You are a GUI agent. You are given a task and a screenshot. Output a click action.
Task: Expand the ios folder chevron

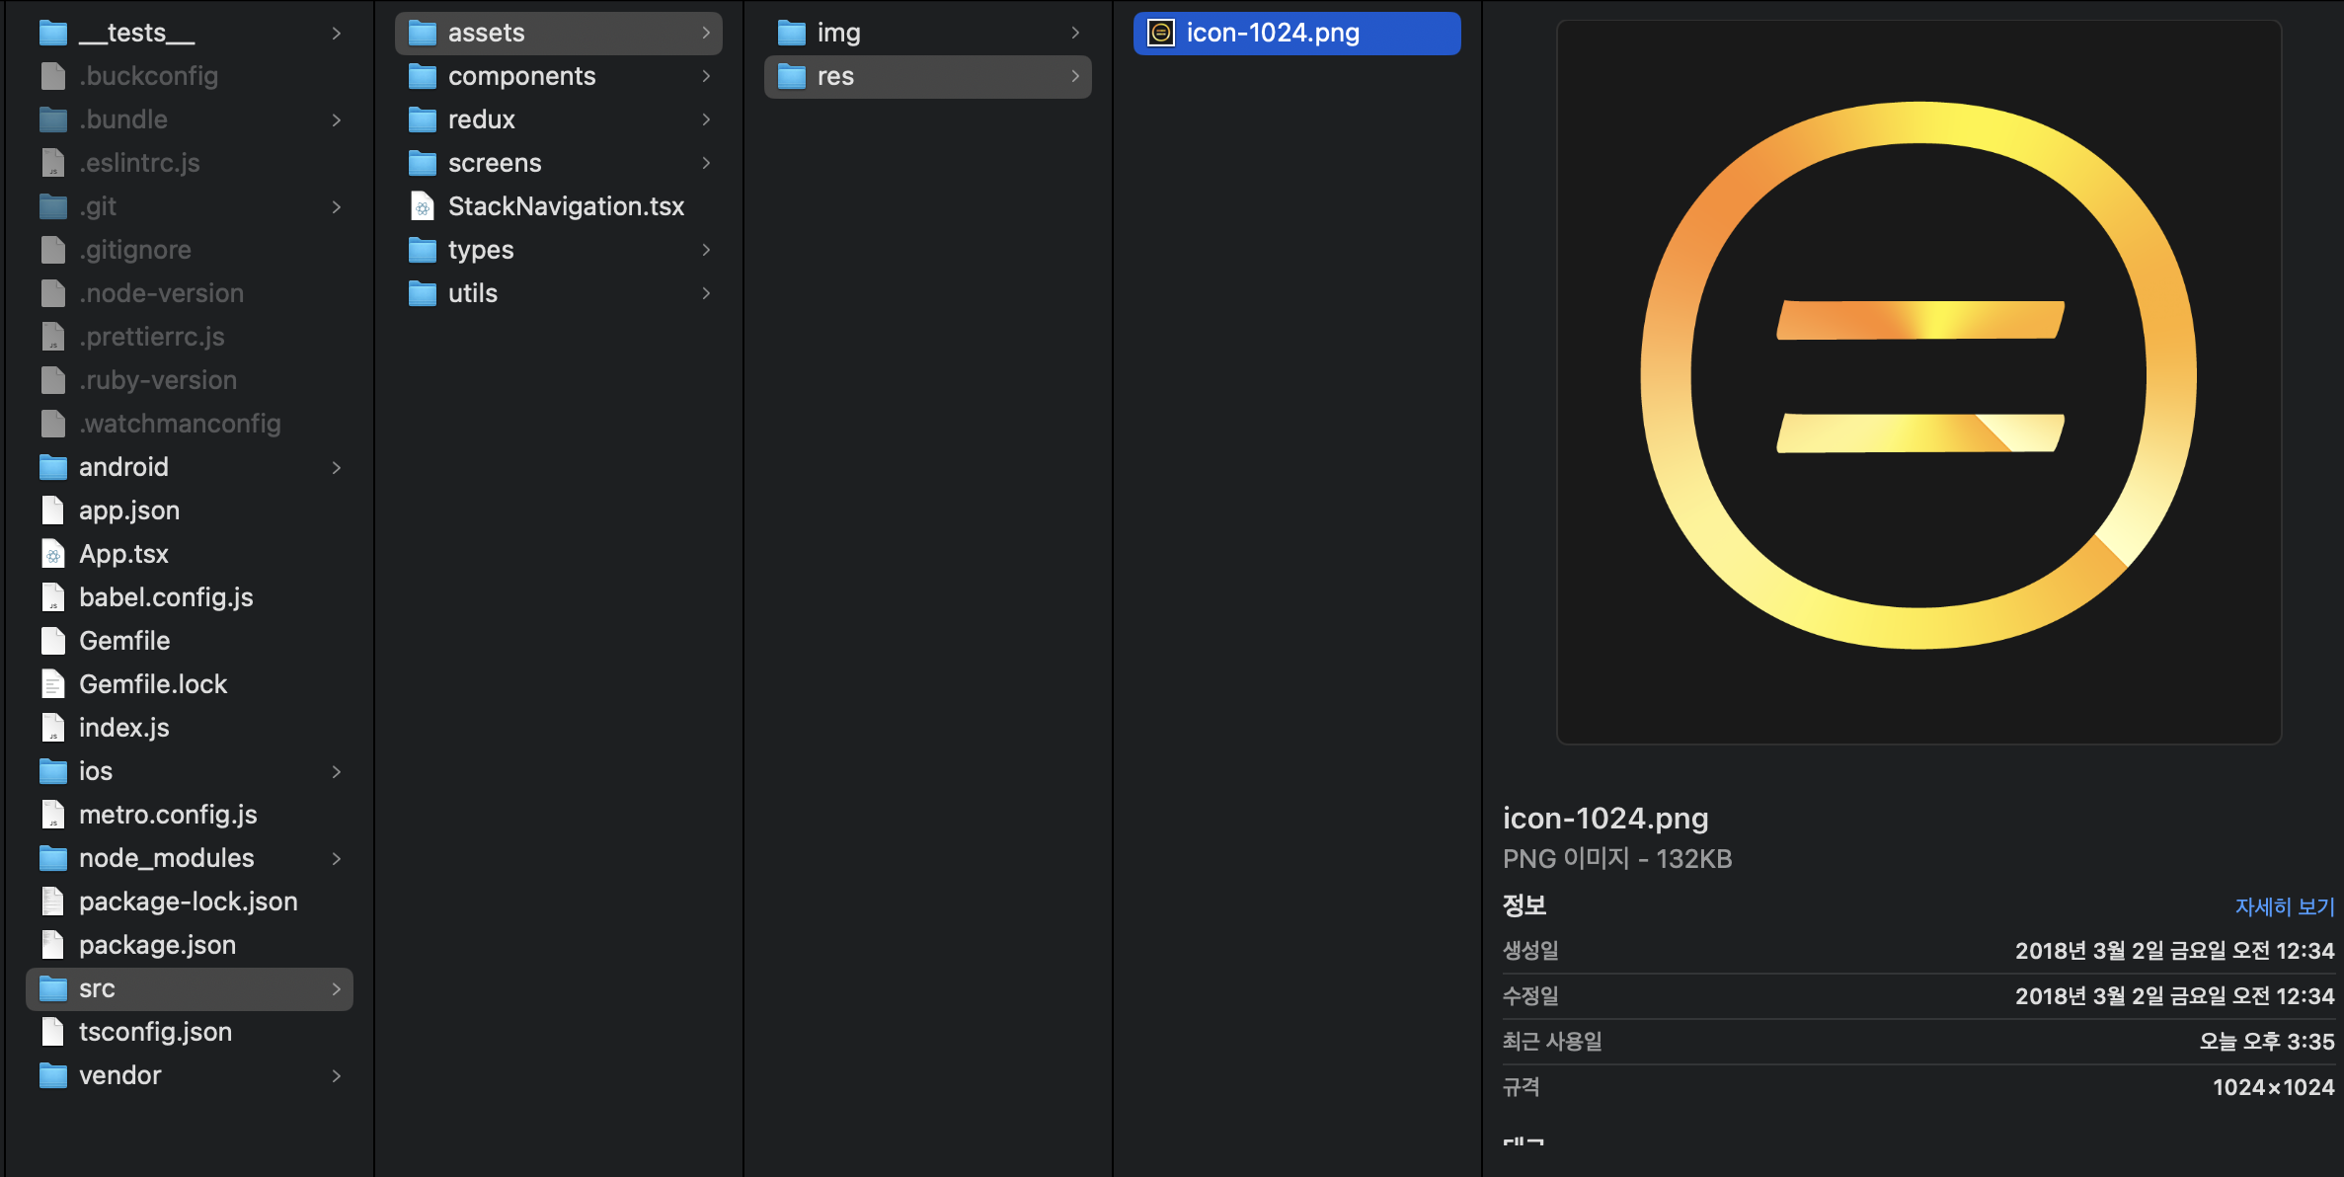pyautogui.click(x=337, y=771)
